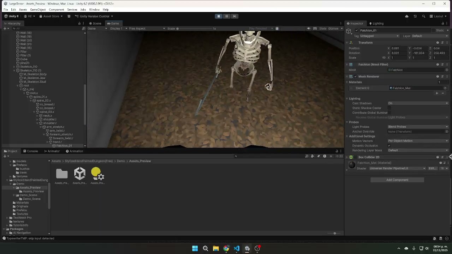Open Transform component more options menu
452x254 pixels.
point(447,43)
